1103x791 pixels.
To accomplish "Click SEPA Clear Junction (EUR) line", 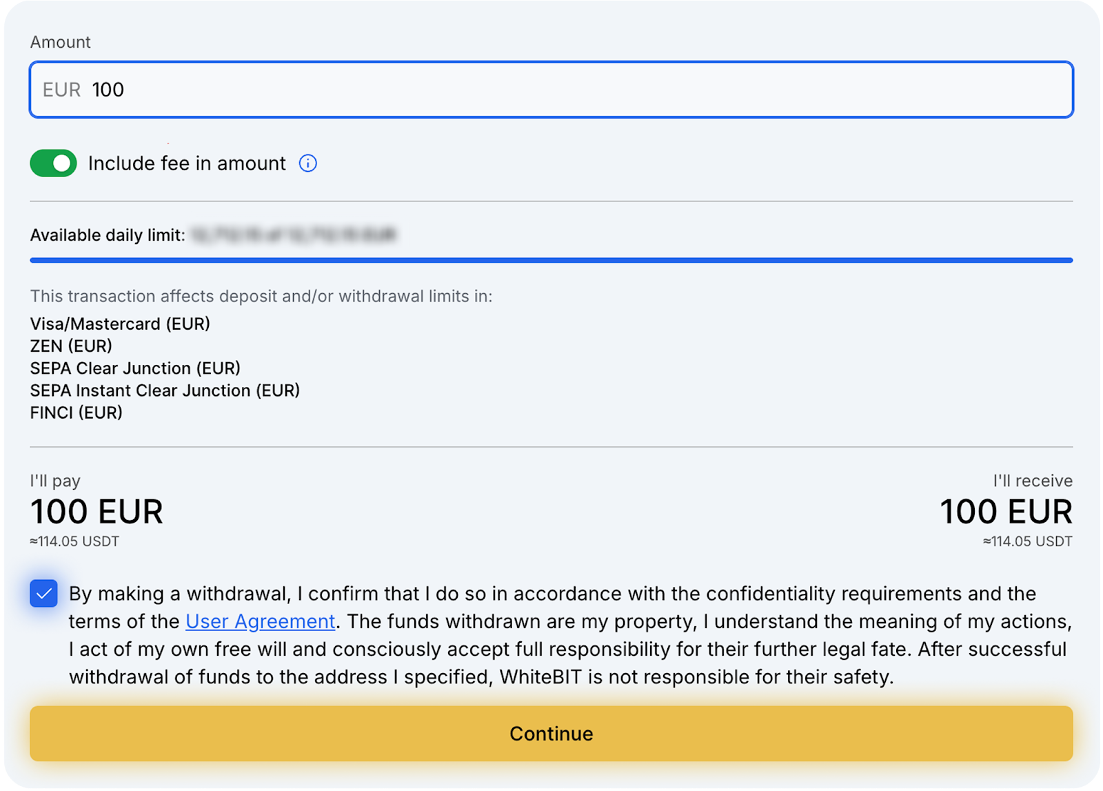I will 135,368.
